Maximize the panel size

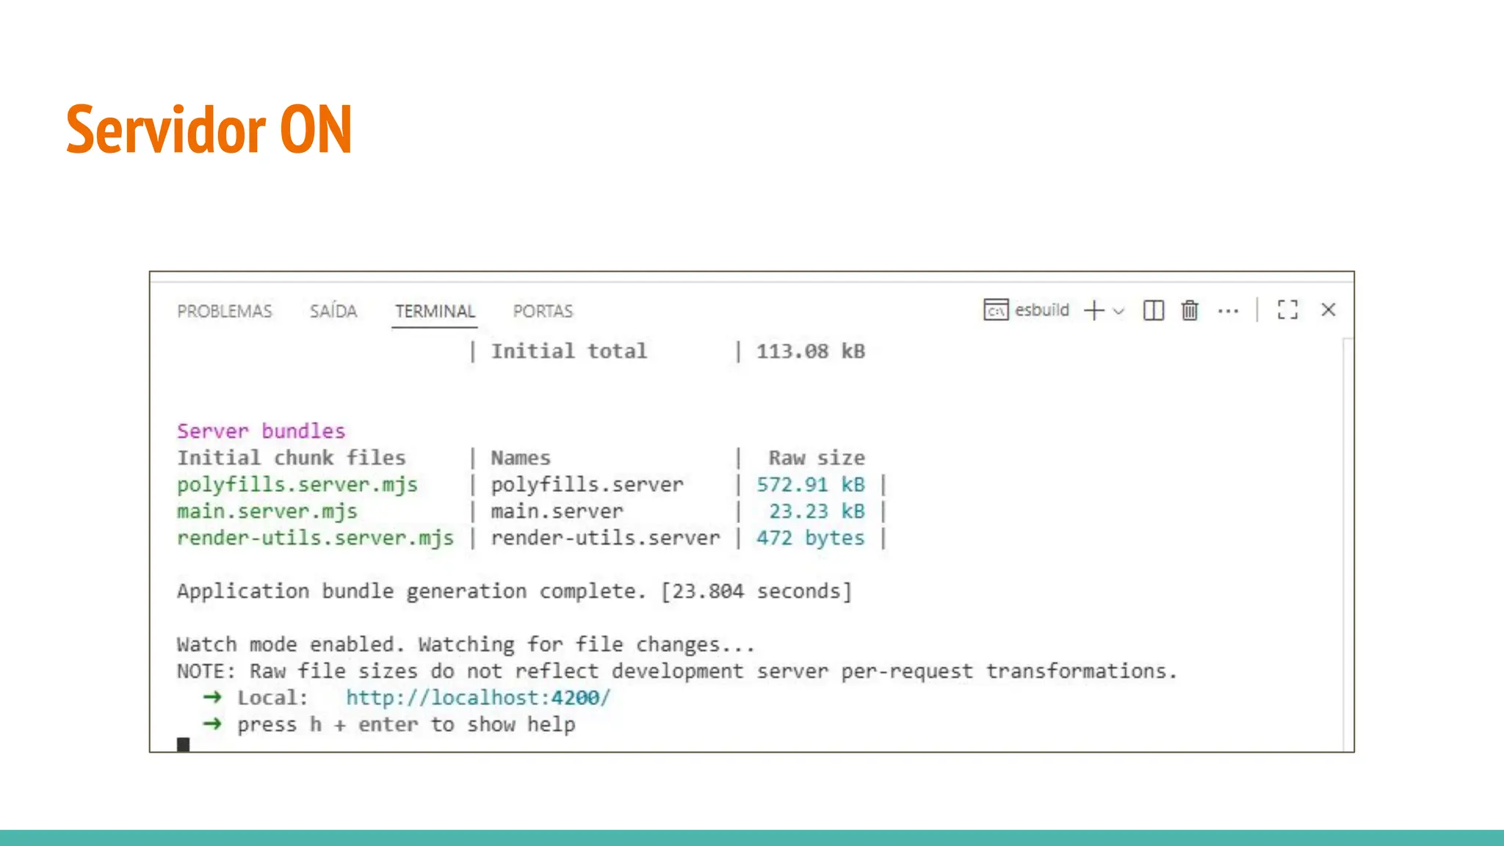click(x=1287, y=310)
